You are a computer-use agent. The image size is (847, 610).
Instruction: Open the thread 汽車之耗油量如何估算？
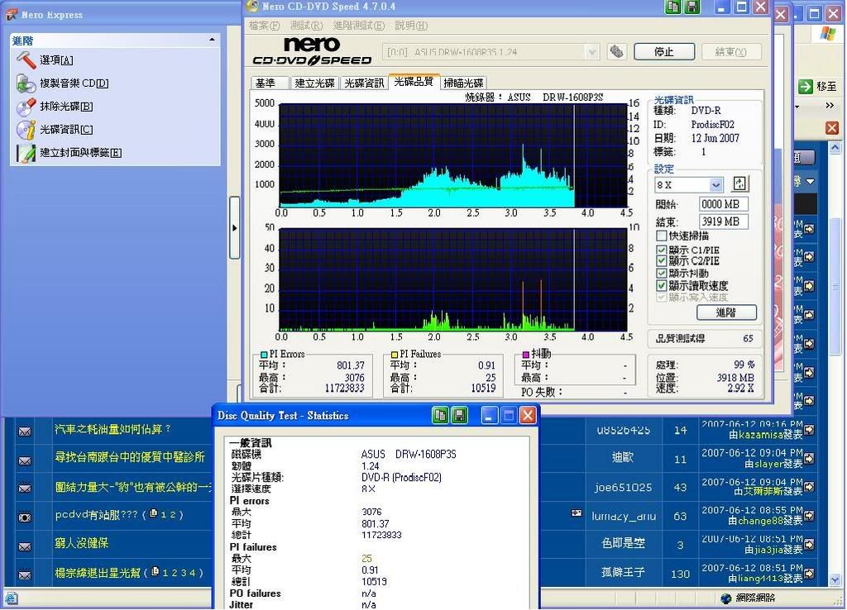tap(112, 429)
